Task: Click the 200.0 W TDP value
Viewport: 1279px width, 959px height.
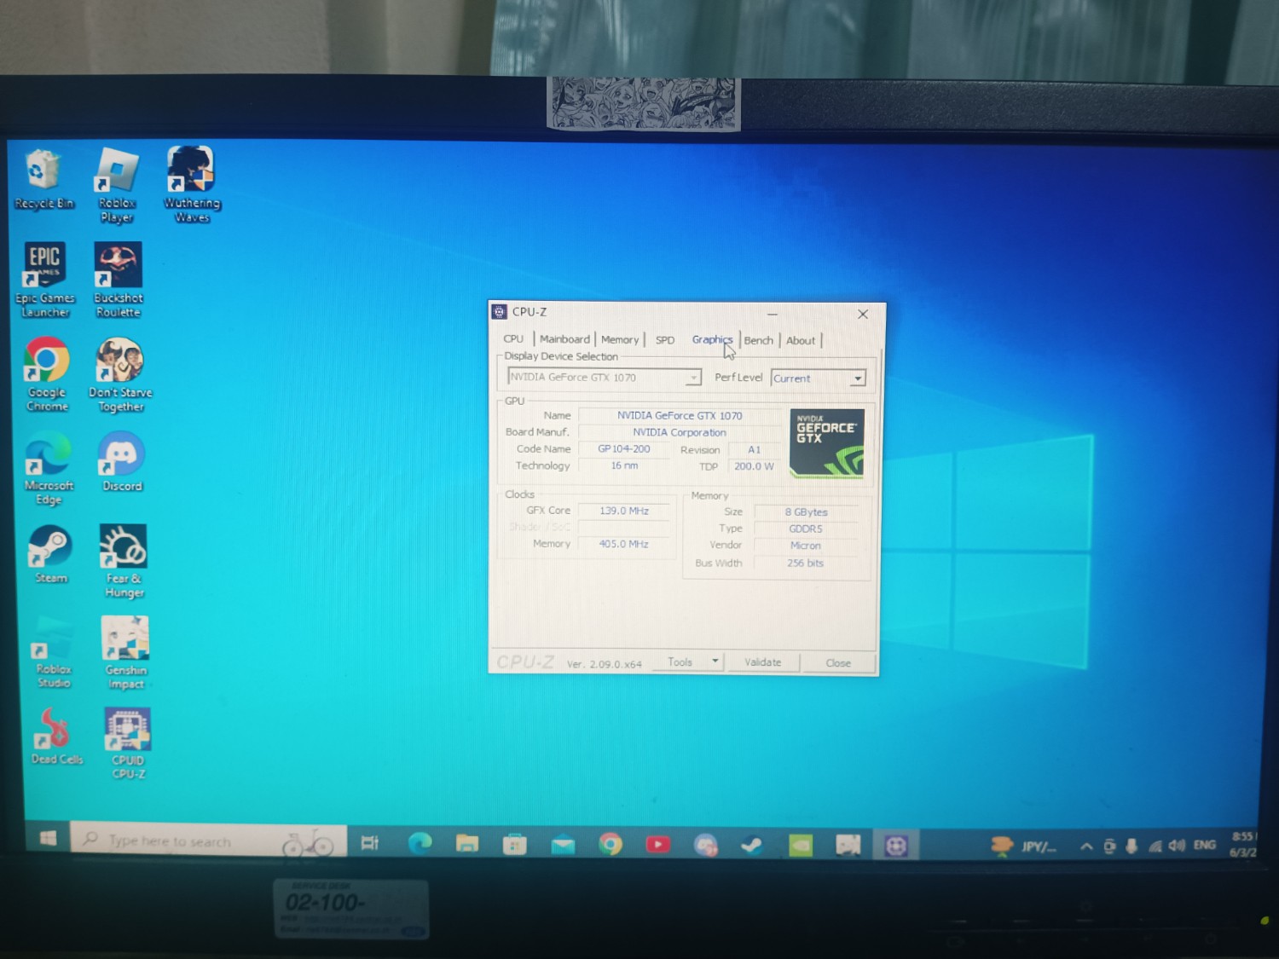Action: 754,466
